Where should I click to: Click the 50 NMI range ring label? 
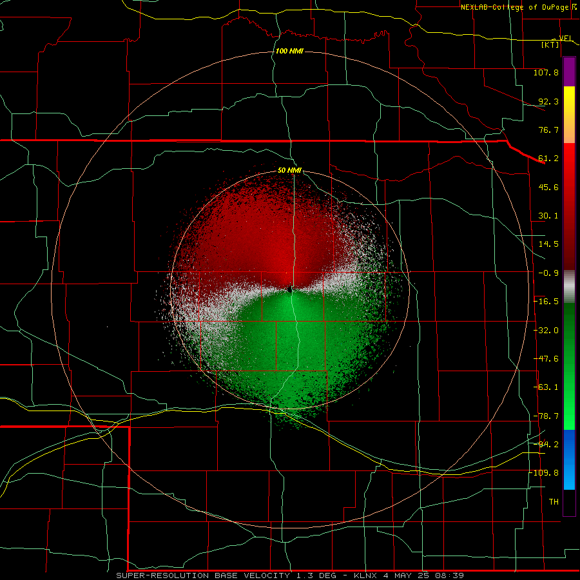289,171
